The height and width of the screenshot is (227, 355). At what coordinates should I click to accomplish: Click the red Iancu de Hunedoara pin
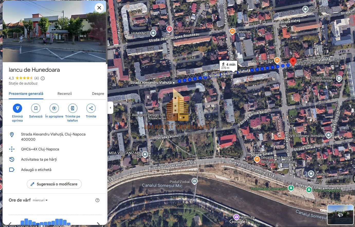[x=293, y=62]
